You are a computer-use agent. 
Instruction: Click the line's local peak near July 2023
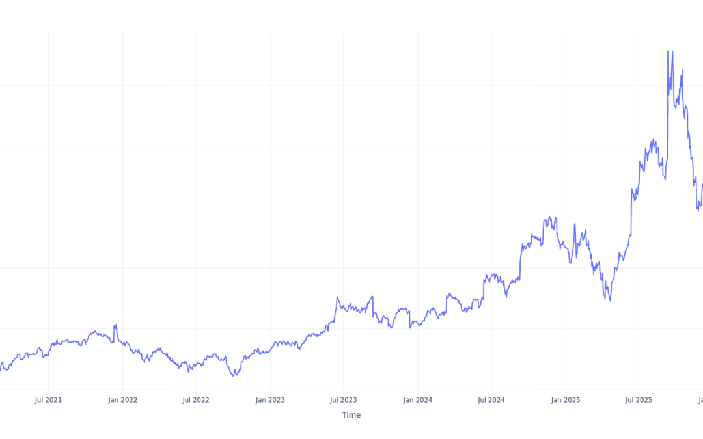337,297
